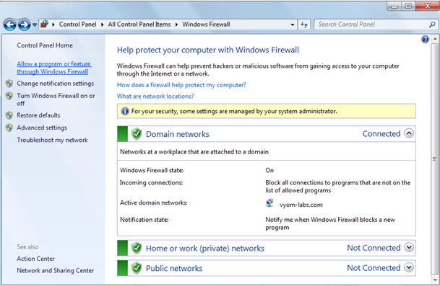Click shield icon beside Advanced settings

[x=9, y=128]
